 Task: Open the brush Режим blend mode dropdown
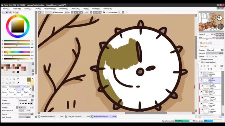pyautogui.click(x=26, y=100)
